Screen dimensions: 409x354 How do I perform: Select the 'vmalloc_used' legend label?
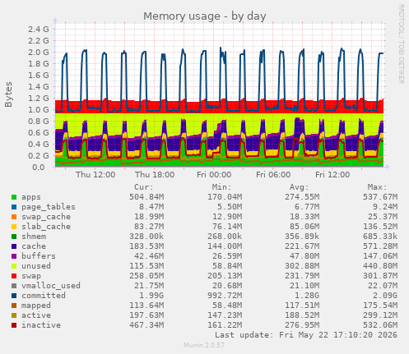pyautogui.click(x=51, y=286)
